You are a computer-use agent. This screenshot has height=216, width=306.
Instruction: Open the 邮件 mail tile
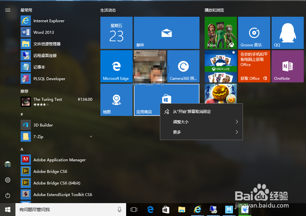coord(167,33)
